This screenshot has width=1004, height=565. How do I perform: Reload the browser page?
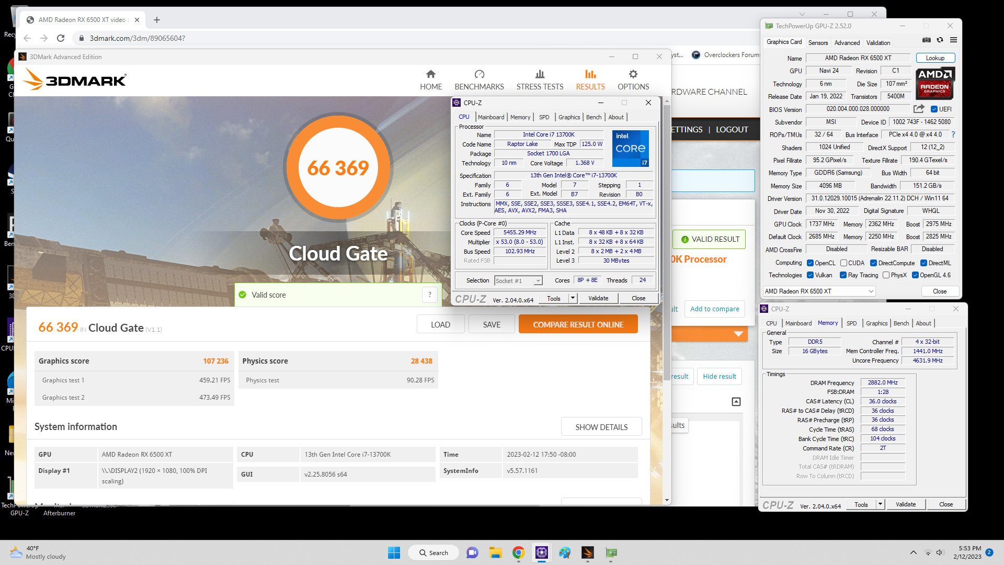tap(61, 38)
